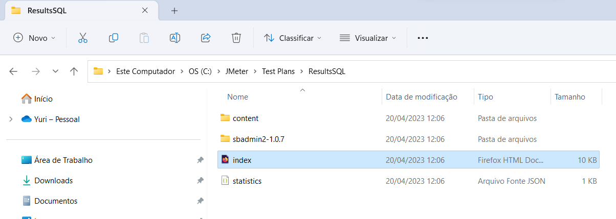Unpin Documentos from quick access

[x=200, y=201]
